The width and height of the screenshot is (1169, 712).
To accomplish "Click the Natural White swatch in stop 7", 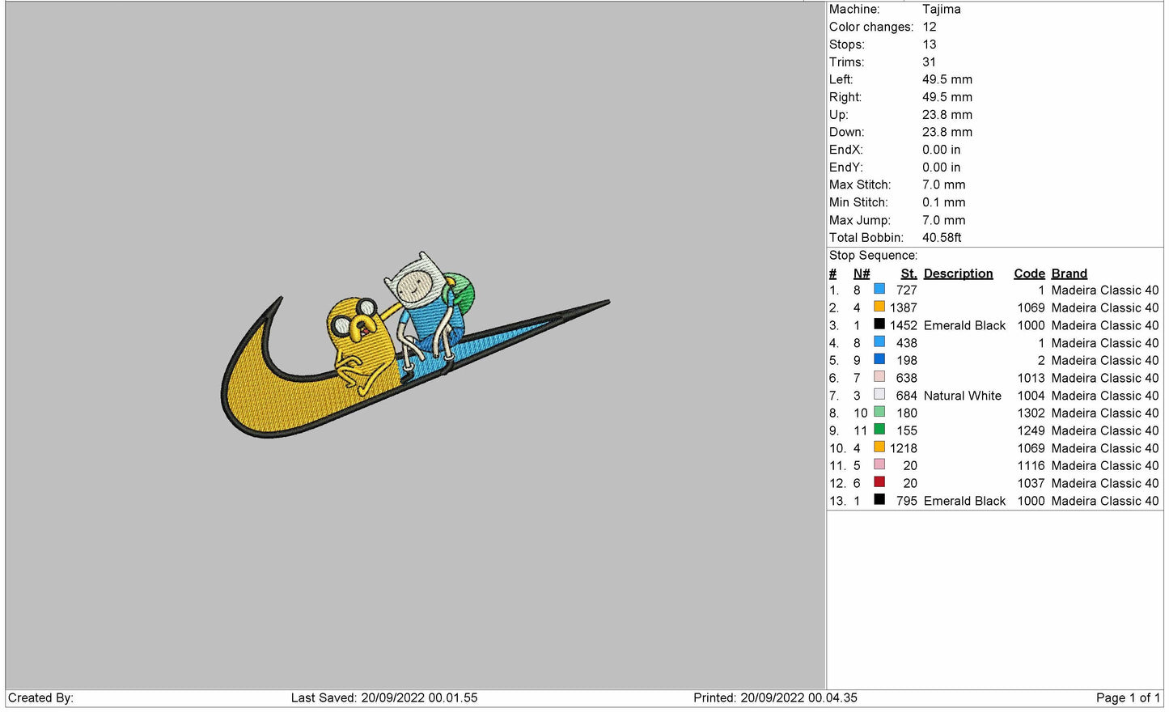I will coord(879,395).
